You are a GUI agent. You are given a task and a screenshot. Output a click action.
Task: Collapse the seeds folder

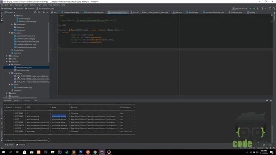click(9, 84)
